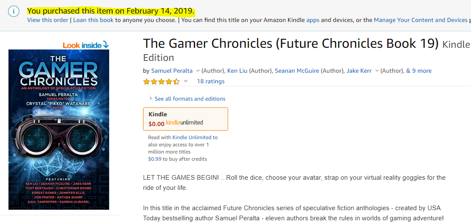Open Ken Liu author page

click(x=237, y=71)
